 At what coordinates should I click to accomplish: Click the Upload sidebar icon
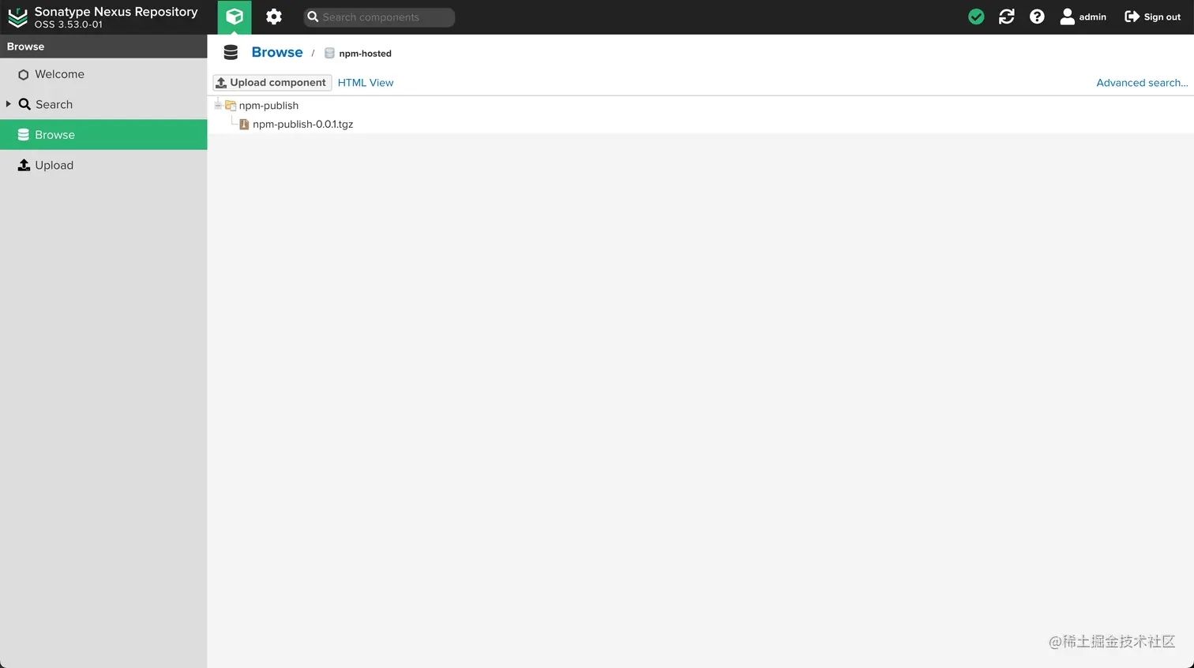(x=24, y=165)
